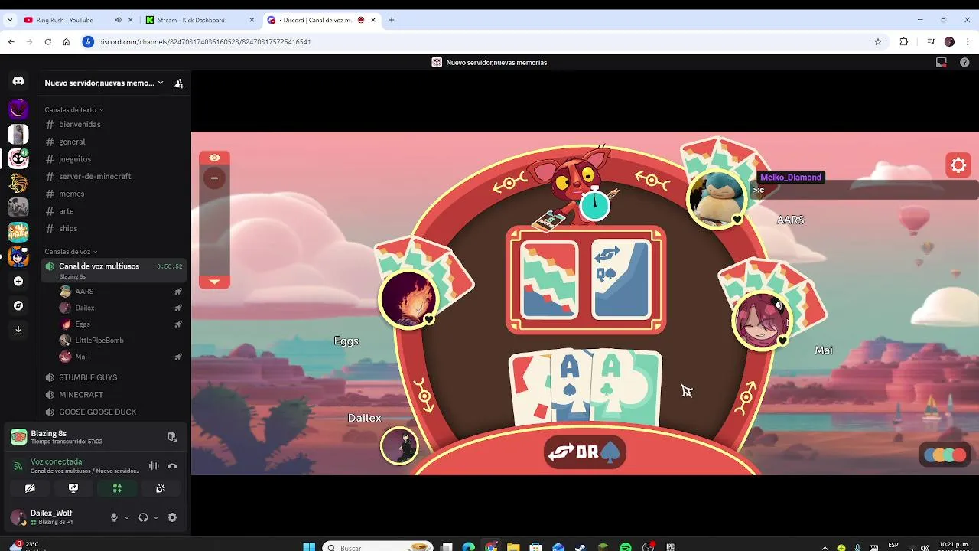The width and height of the screenshot is (979, 551).
Task: Open a new browser tab
Action: coord(392,20)
